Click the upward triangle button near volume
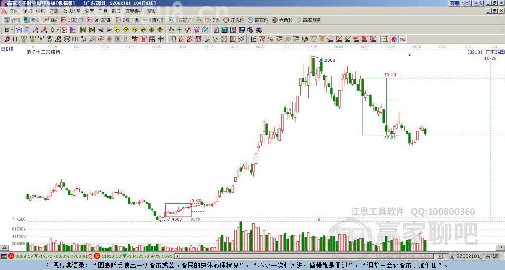Screen dimensions: 505x270 4,247
